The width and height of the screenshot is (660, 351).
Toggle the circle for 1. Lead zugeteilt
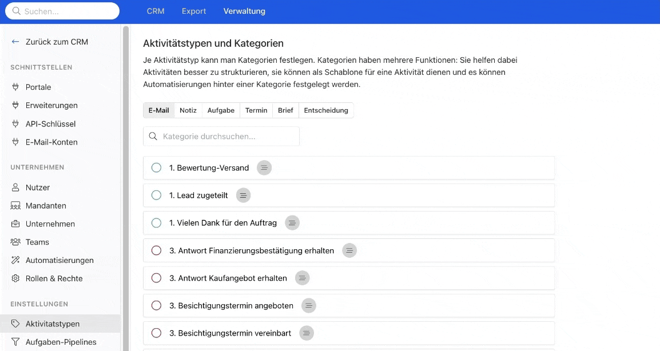click(156, 196)
